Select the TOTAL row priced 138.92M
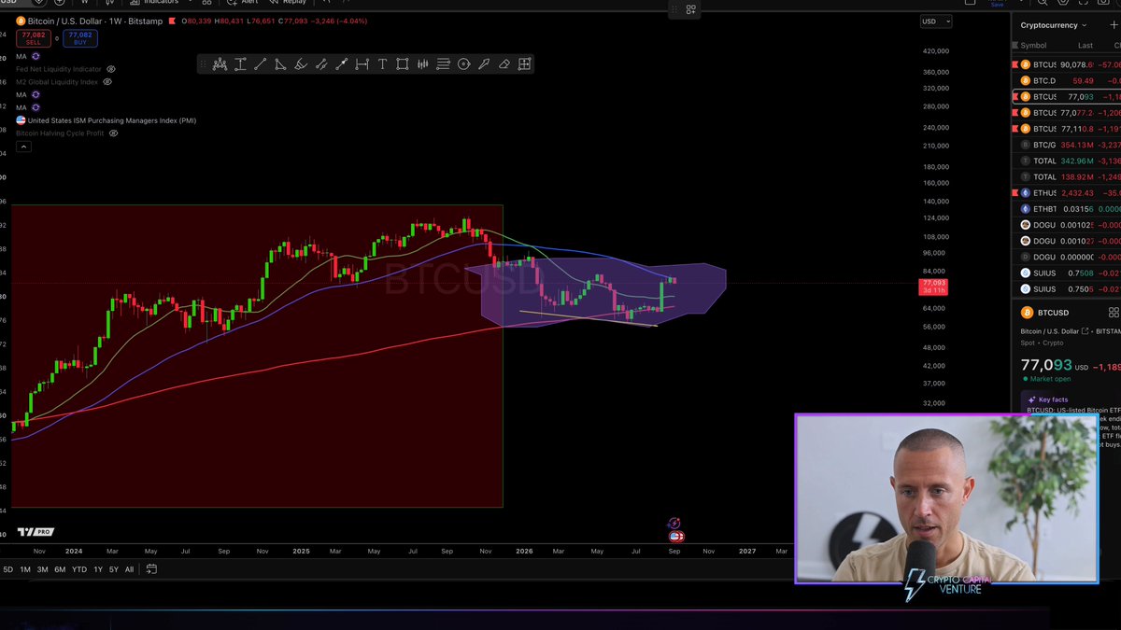 [1066, 176]
